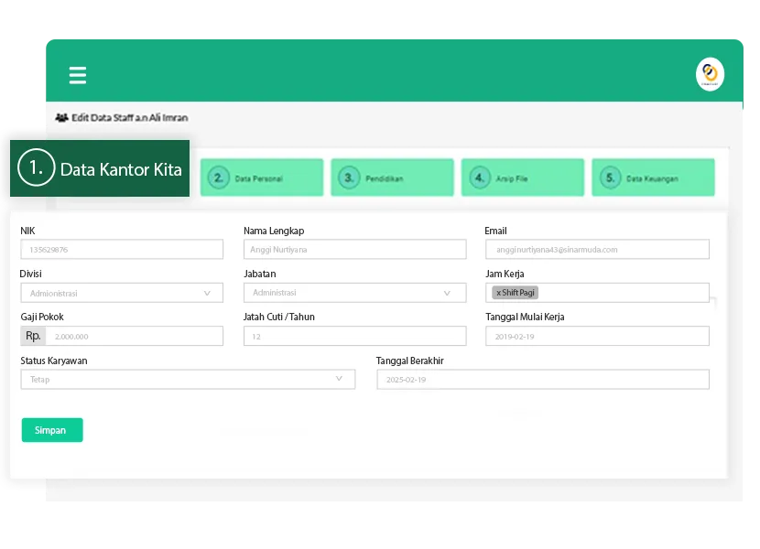
Task: Open the Jabatan dropdown list
Action: tap(354, 293)
